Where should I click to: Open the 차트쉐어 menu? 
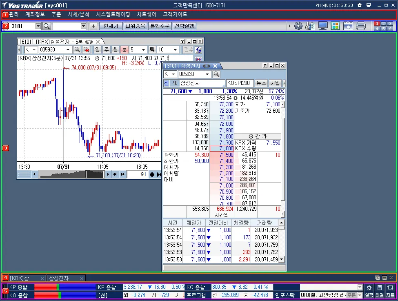(x=146, y=14)
